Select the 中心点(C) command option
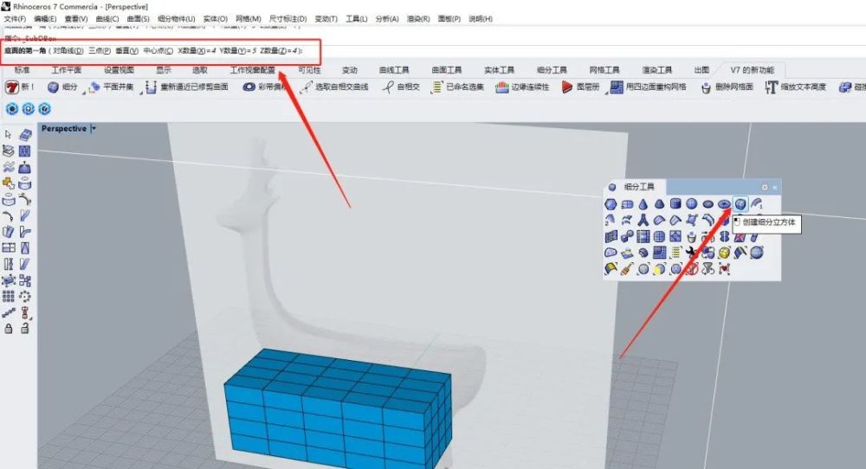Viewport: 866px width, 469px height. (158, 51)
